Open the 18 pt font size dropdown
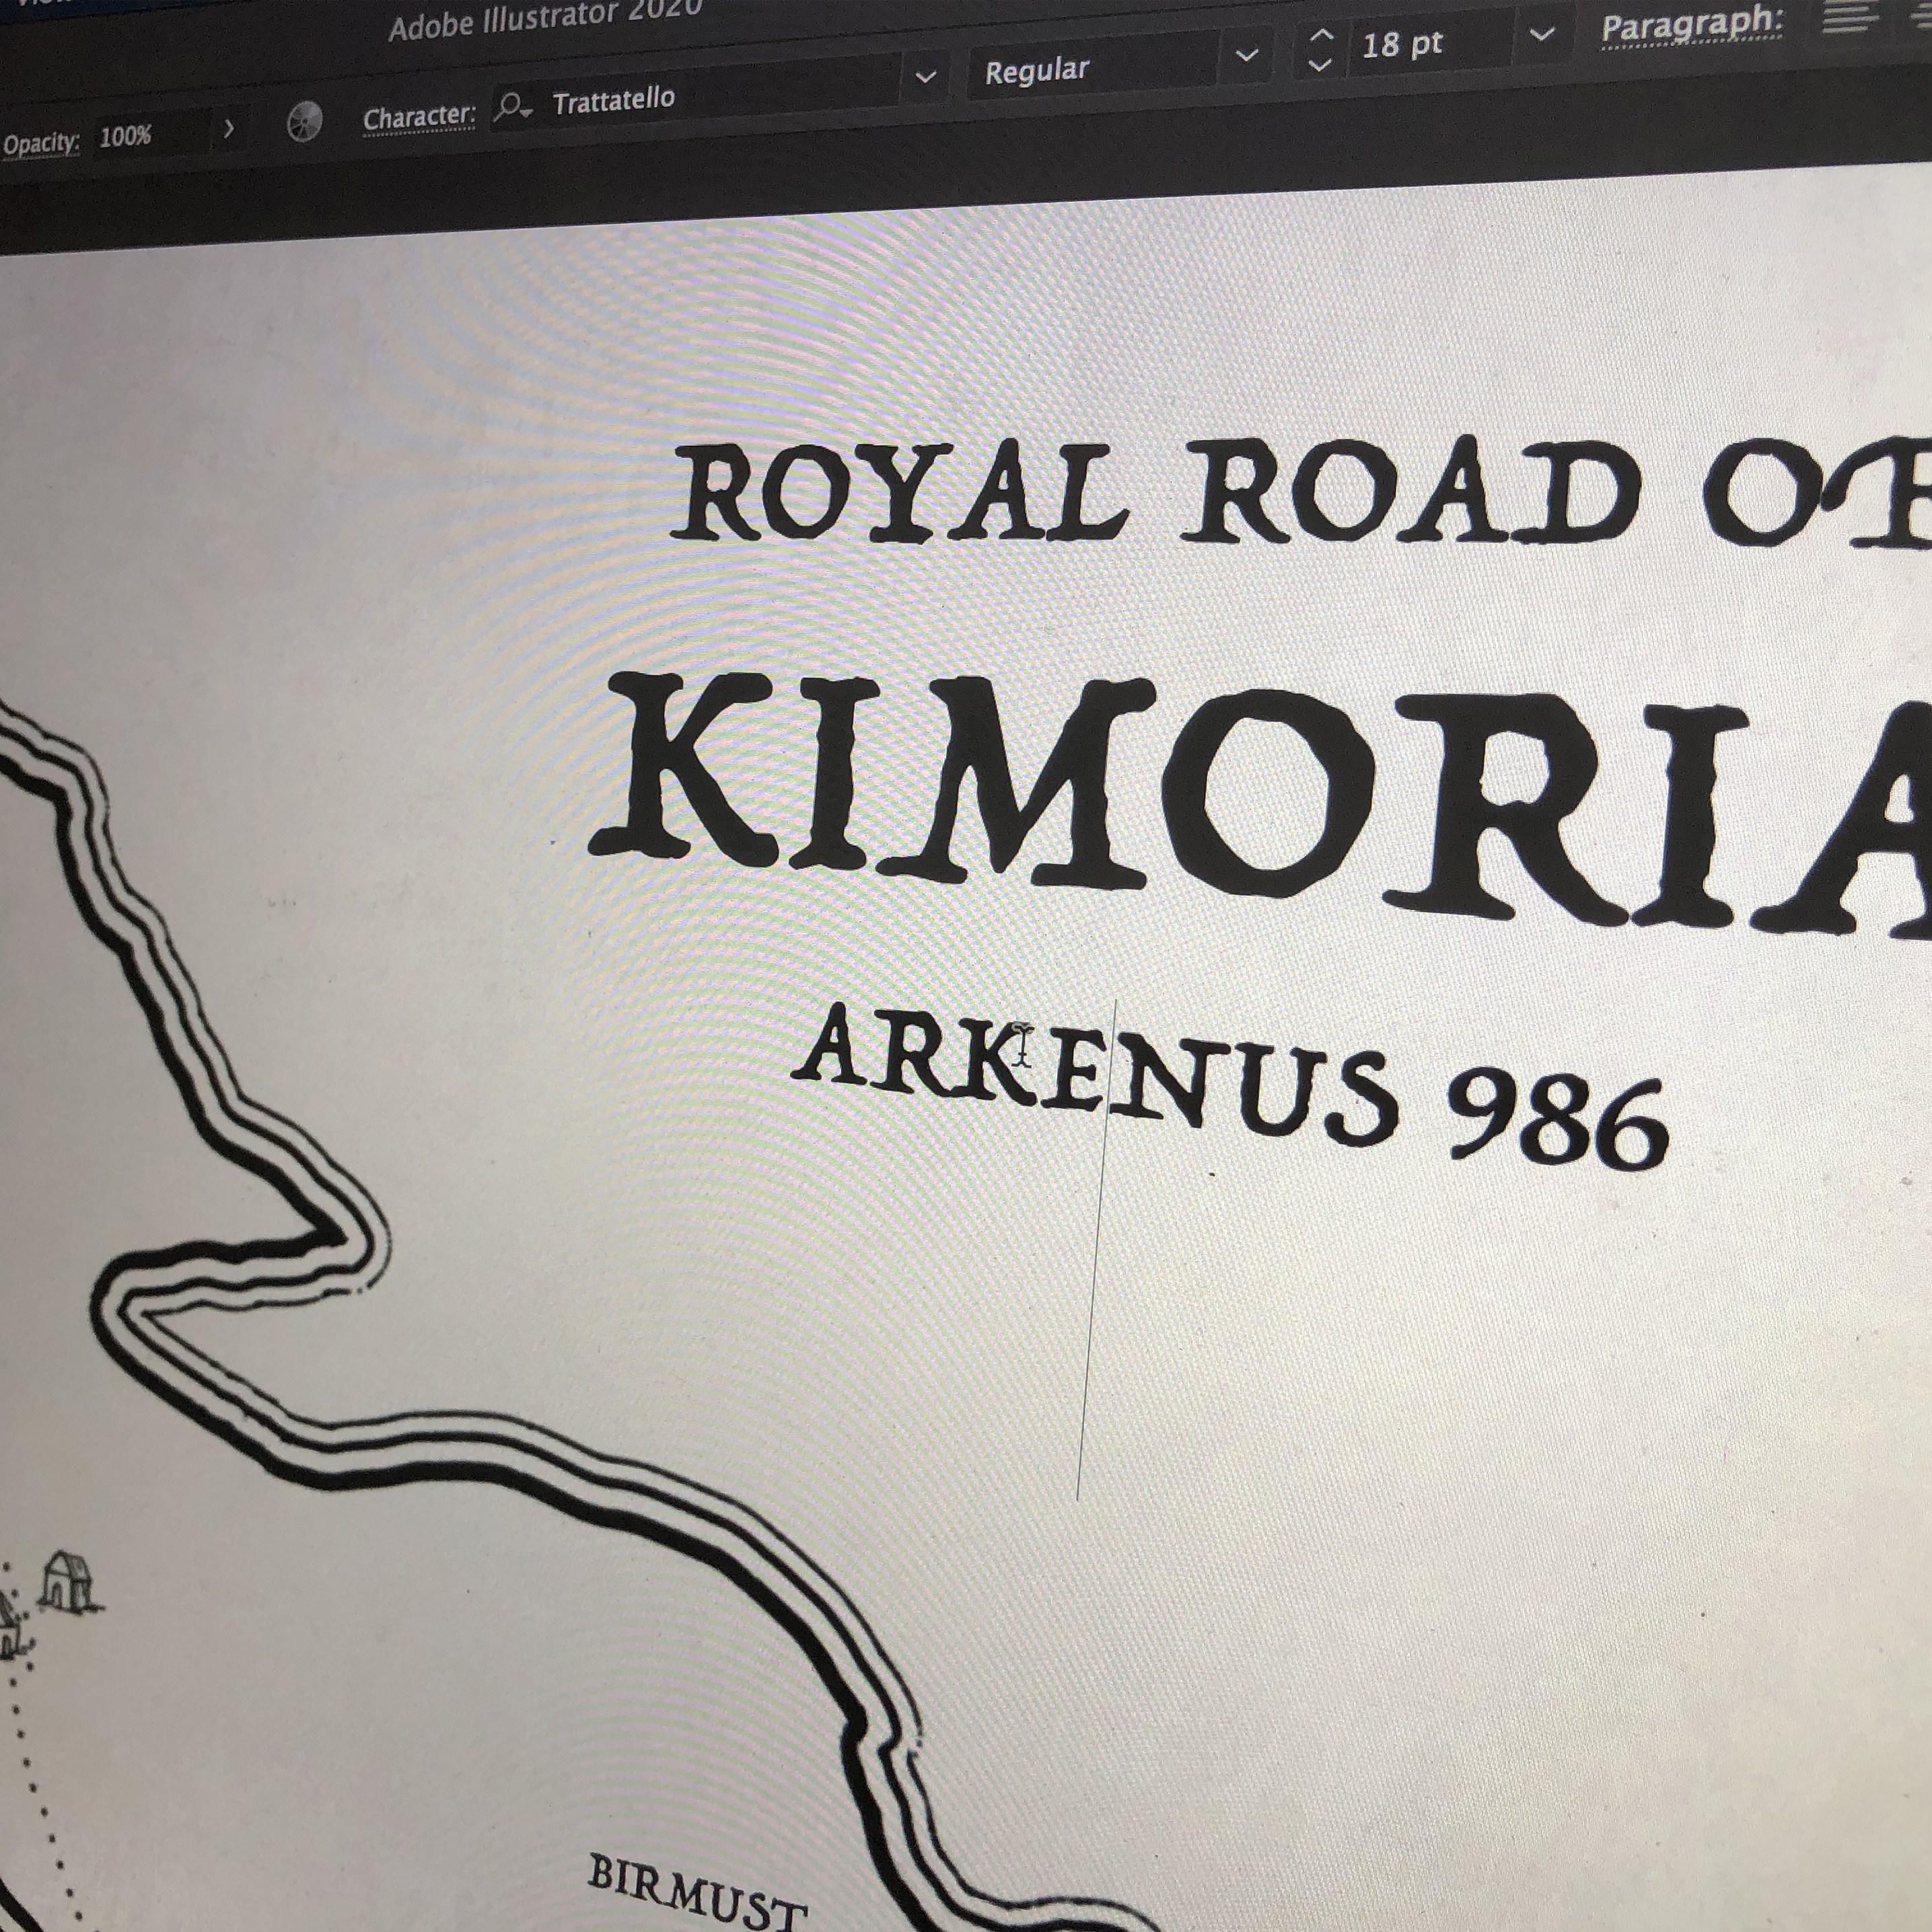The image size is (1932, 1932). click(1542, 35)
